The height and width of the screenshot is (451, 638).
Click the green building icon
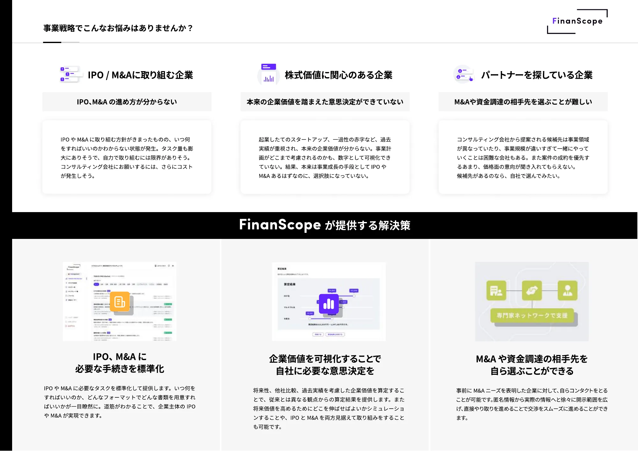tap(496, 290)
